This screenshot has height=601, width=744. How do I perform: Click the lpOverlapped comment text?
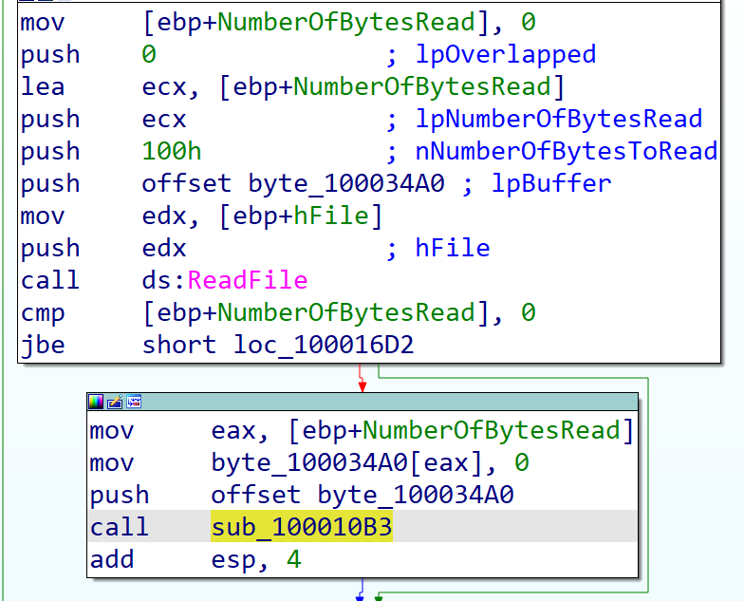506,54
